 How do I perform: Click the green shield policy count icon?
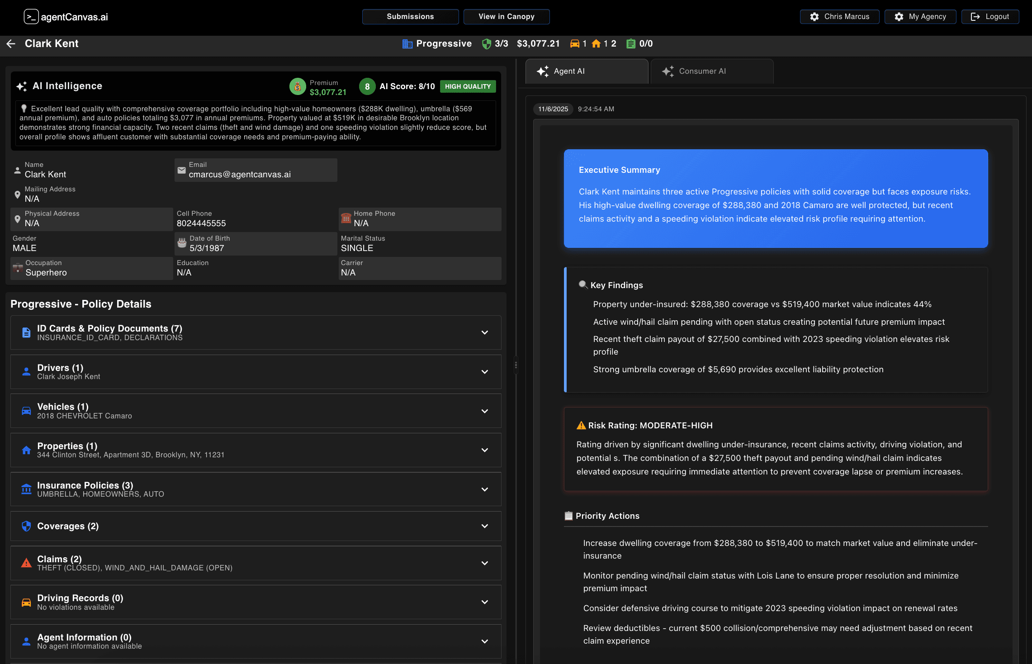click(487, 44)
